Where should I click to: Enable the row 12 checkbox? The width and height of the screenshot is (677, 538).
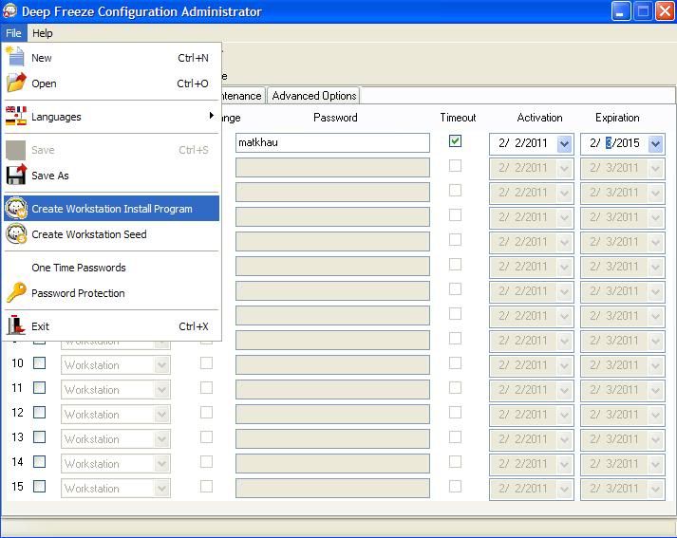pos(39,413)
